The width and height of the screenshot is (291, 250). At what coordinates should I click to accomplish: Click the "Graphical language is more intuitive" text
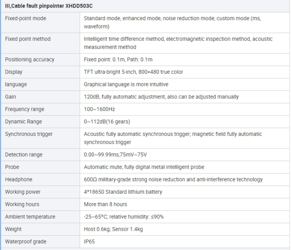click(126, 85)
